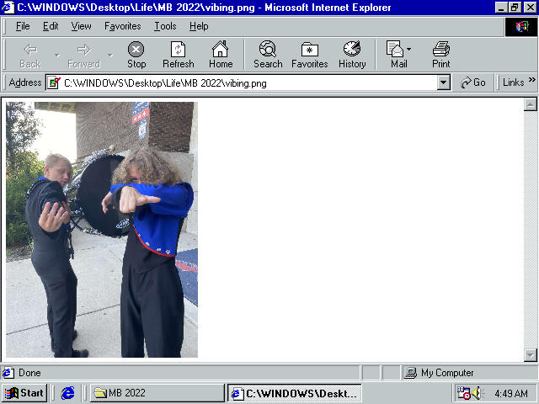Show the History pane

[x=352, y=55]
